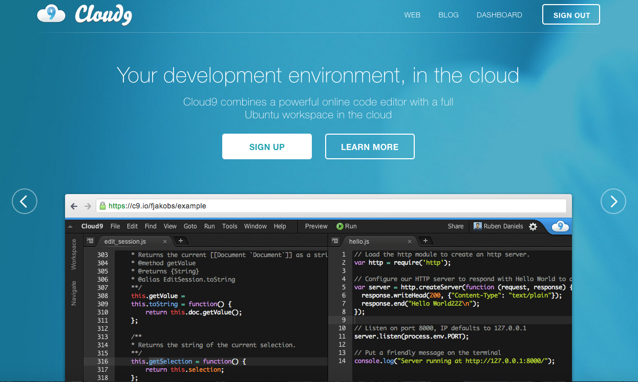638x382 pixels.
Task: Open the Goto menu
Action: tap(190, 226)
